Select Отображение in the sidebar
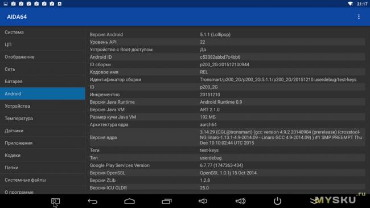The height and width of the screenshot is (208, 370). pos(43,57)
